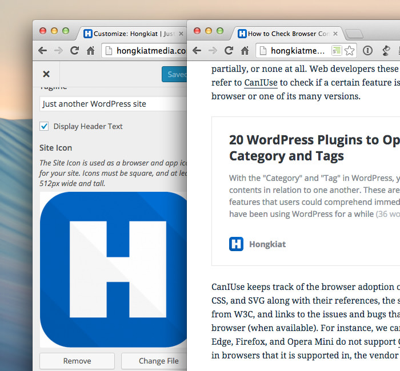Viewport: 400px width, 371px height.
Task: Click the Customize tab's Hongkiat favicon
Action: [x=88, y=34]
